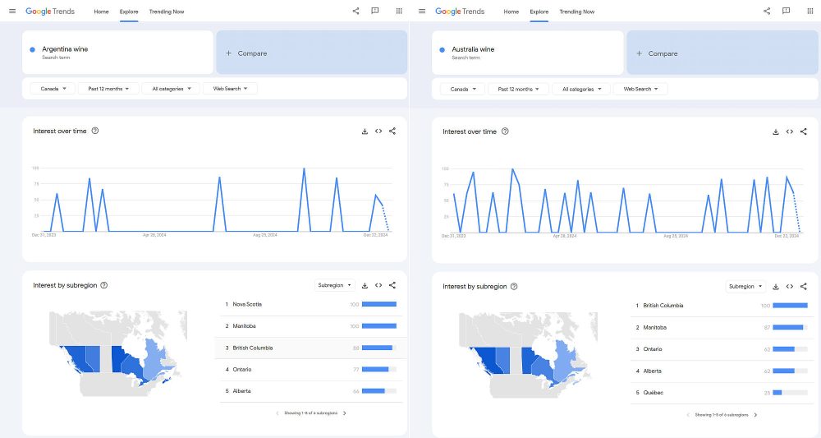Click Google Trends logo in Australia window
This screenshot has width=821, height=438.
click(460, 11)
